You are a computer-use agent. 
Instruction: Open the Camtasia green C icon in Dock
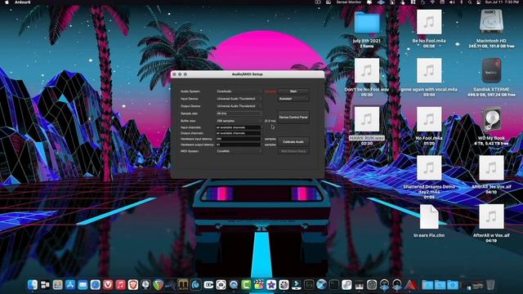point(246,285)
